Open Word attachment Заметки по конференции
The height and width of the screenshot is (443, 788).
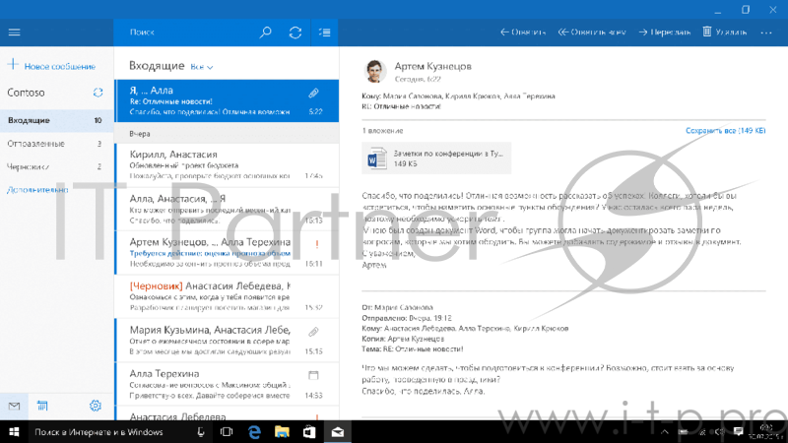pyautogui.click(x=436, y=158)
